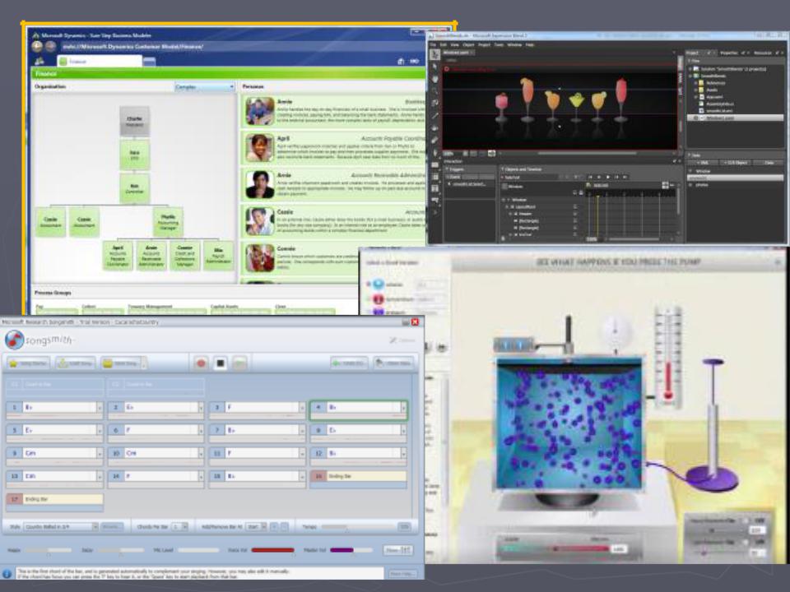
Task: Collapse the LayoutRoot node in Objects and Timeline
Action: tap(508, 207)
